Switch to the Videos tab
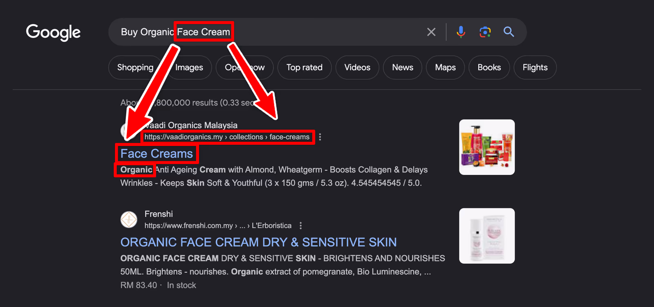This screenshot has width=654, height=307. click(357, 67)
